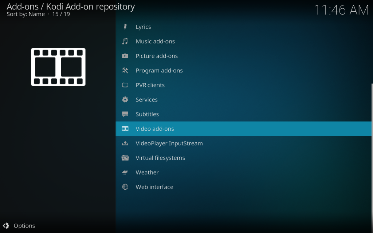Click the Services gear icon
The width and height of the screenshot is (373, 233).
(125, 100)
